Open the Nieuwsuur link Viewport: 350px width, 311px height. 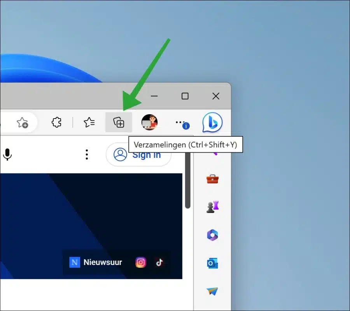(96, 262)
